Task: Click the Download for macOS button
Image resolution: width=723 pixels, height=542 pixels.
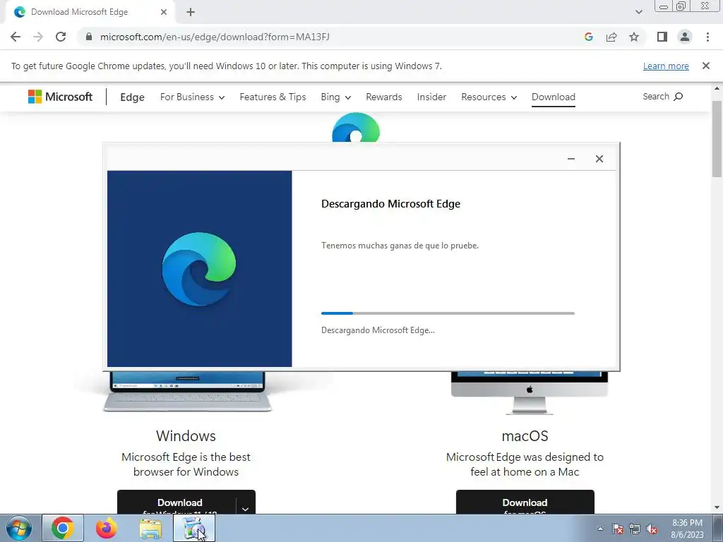Action: coord(525,502)
